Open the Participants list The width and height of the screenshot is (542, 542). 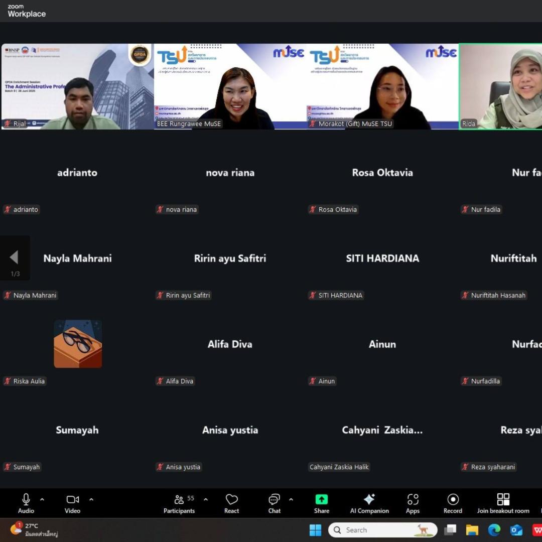tap(179, 503)
